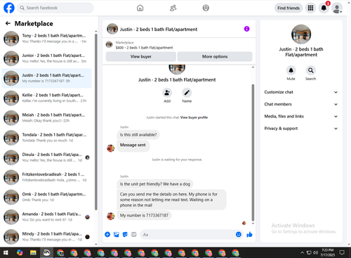The image size is (351, 258).
Task: Click the View buyer button
Action: (141, 56)
